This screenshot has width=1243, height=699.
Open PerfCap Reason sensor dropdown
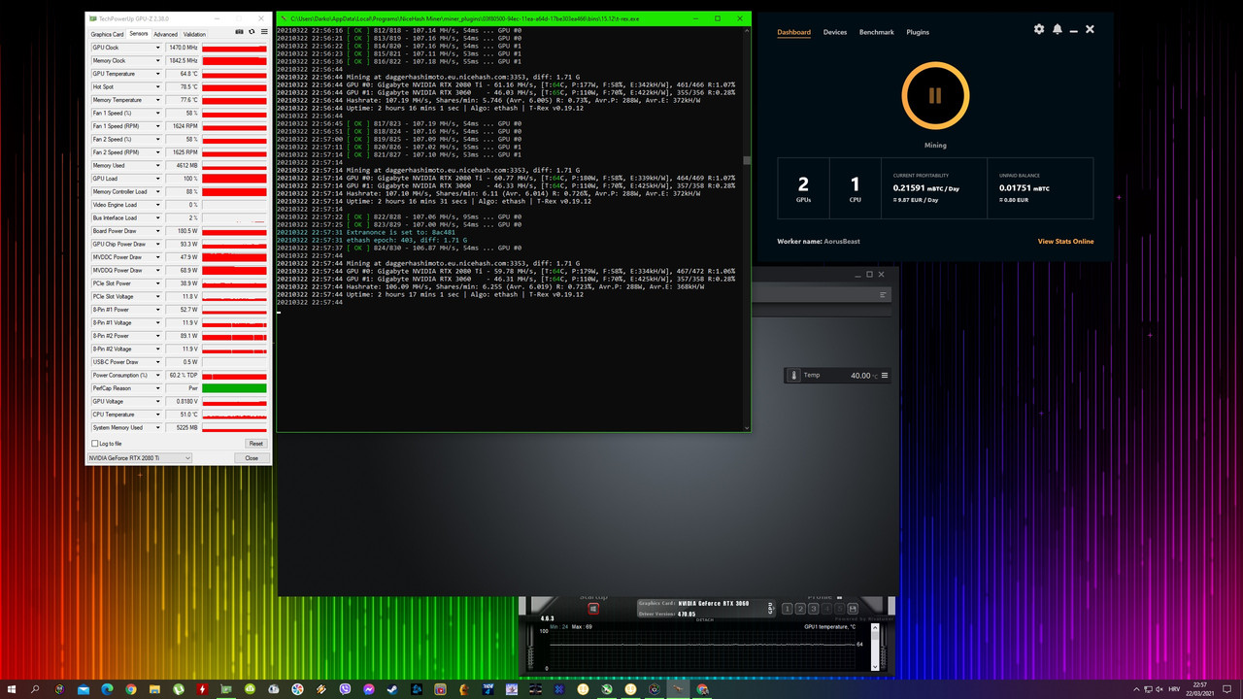click(x=158, y=388)
